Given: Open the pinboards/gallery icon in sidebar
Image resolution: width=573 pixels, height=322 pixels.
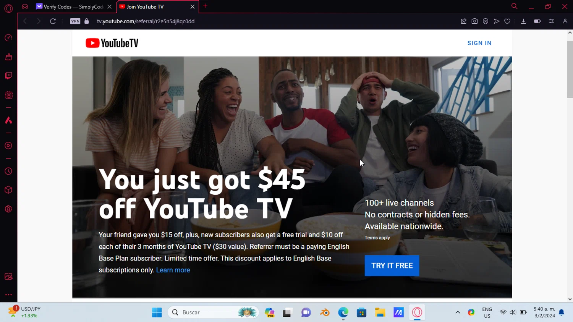Looking at the screenshot, I should point(8,277).
